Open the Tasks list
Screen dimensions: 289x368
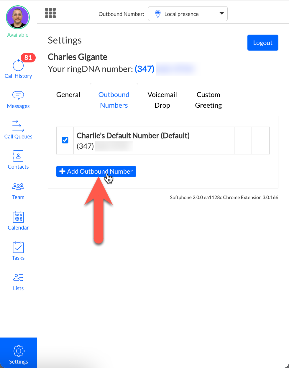point(18,251)
